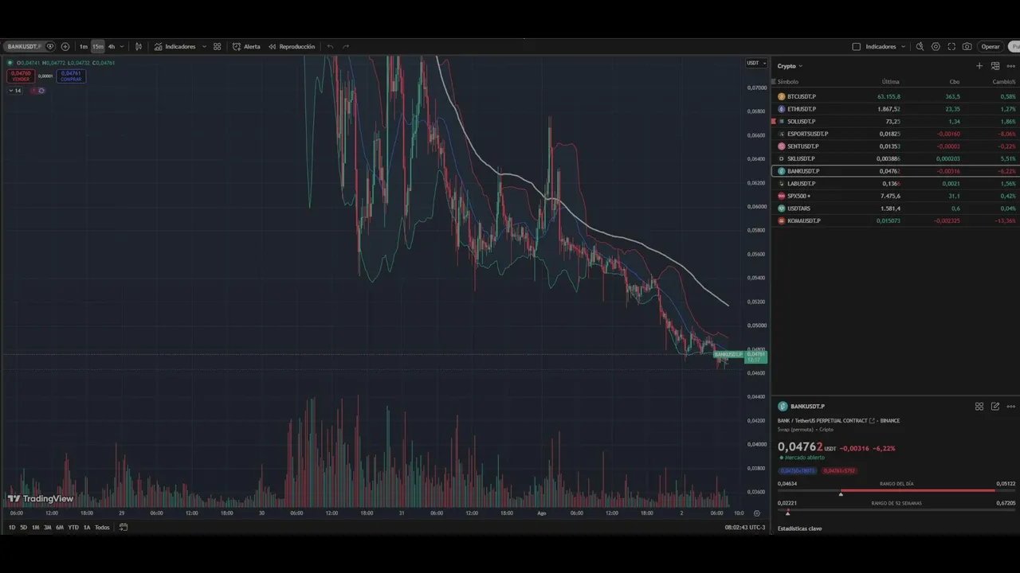The width and height of the screenshot is (1020, 573).
Task: Select LABUSDT.P in the watchlist
Action: point(896,184)
